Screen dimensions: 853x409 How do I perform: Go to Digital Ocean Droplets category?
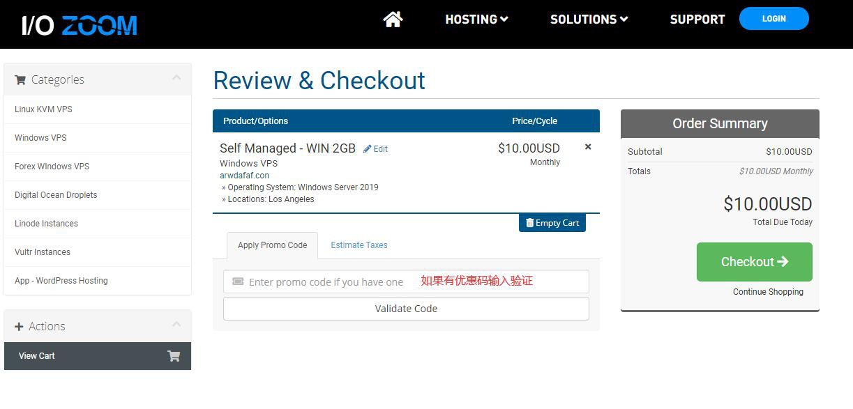pyautogui.click(x=56, y=195)
